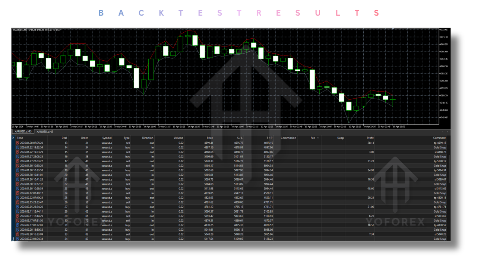Viewport: 477px width, 268px height.
Task: Close the deals panel with the X icon
Action: pyautogui.click(x=13, y=138)
